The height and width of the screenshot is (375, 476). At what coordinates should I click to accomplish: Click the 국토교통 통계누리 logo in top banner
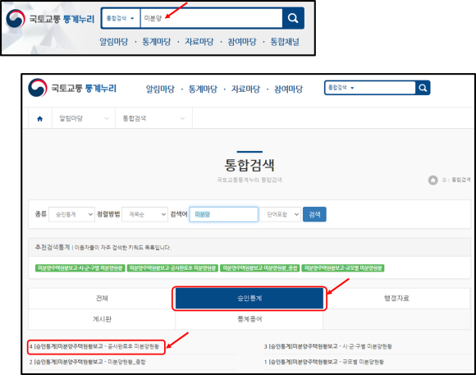tap(50, 19)
